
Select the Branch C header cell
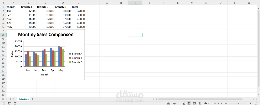tap(63, 7)
